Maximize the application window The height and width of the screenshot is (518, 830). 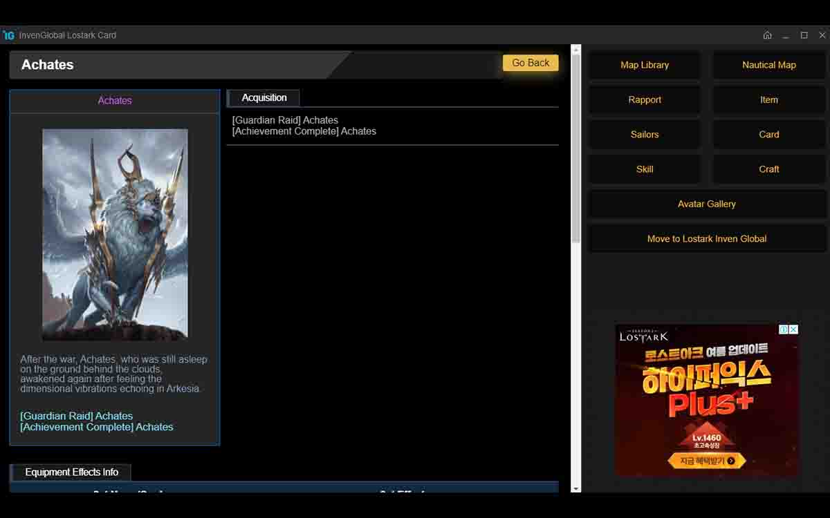point(804,35)
